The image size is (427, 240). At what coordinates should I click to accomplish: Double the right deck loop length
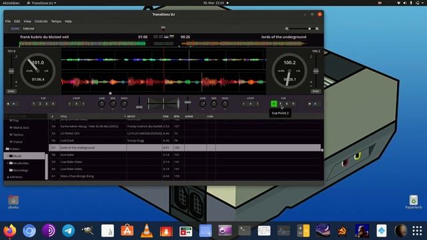tap(258, 104)
